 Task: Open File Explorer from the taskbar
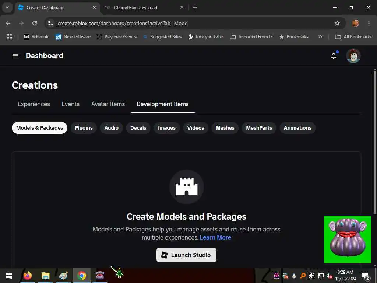[45, 276]
